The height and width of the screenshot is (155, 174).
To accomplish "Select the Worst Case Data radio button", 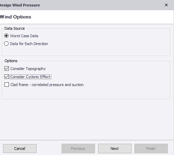I will (x=6, y=36).
